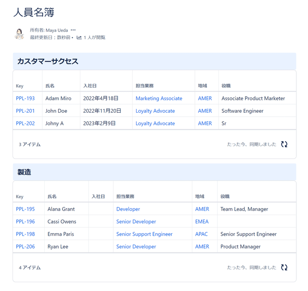Image resolution: width=308 pixels, height=291 pixels.
Task: Click Key header in 製造 table
Action: [x=20, y=197]
